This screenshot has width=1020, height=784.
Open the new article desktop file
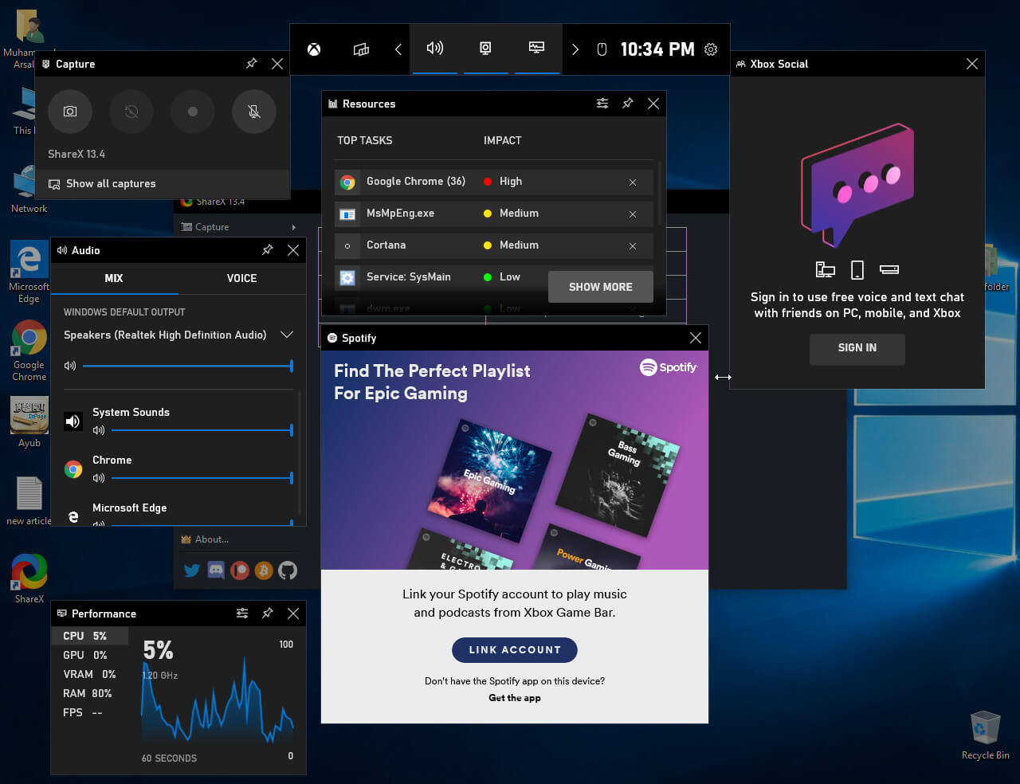29,501
